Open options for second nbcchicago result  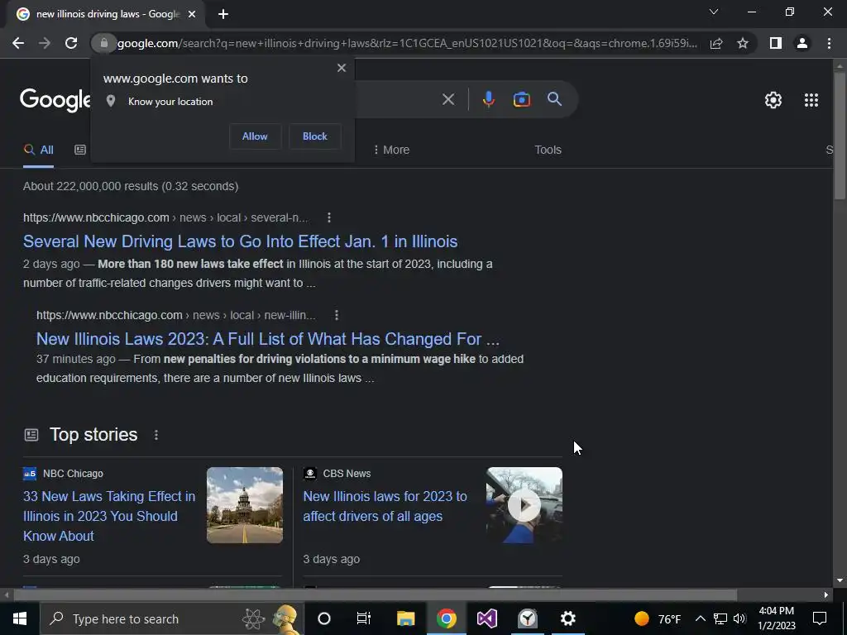337,315
